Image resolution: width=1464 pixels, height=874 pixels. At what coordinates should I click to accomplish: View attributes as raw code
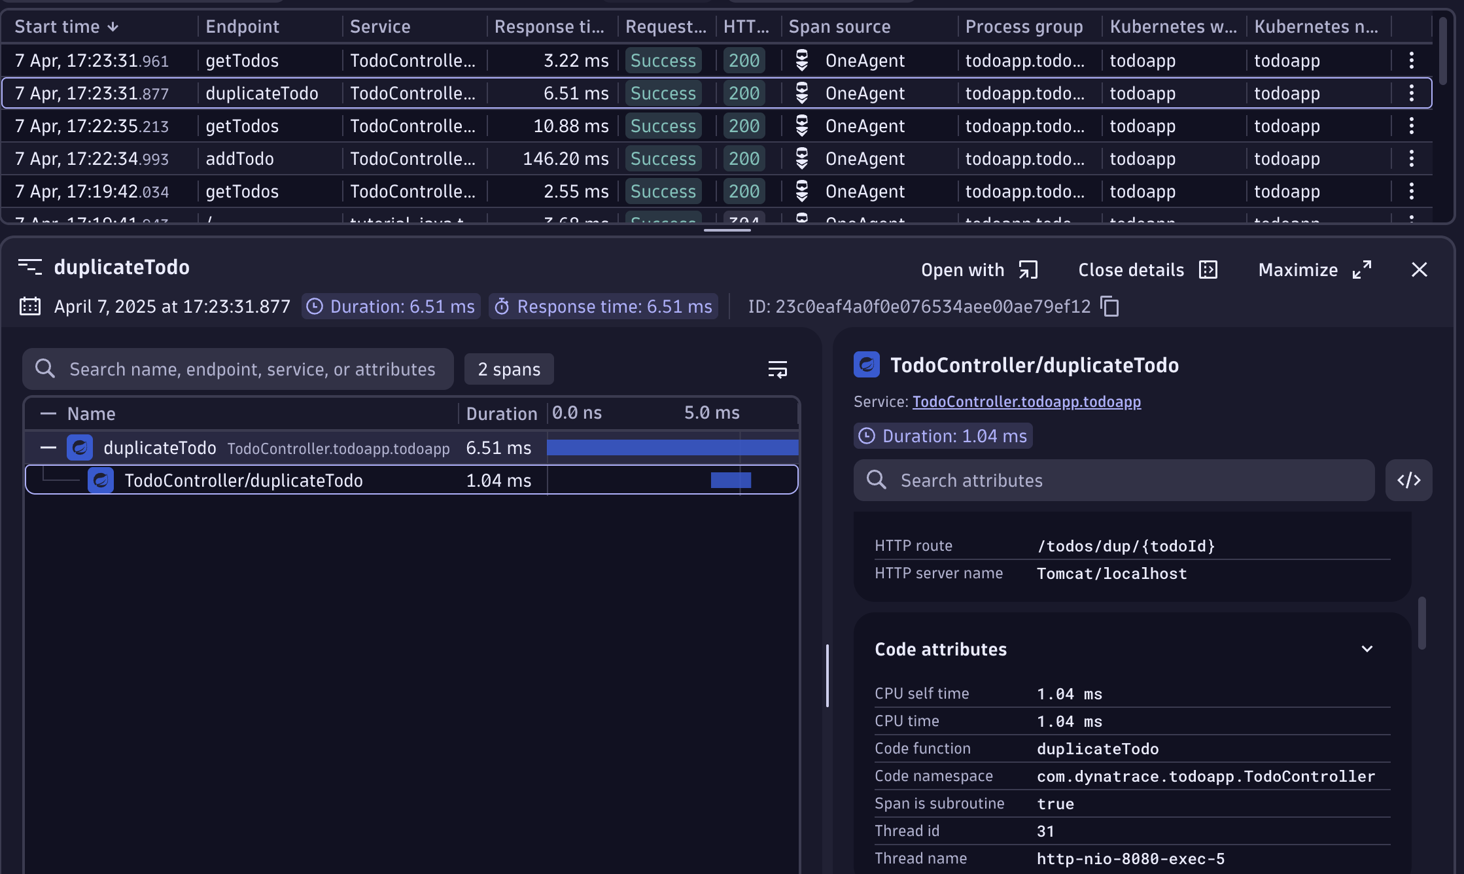(1408, 480)
